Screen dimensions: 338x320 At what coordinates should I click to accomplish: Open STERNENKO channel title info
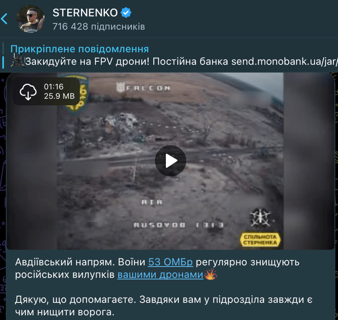85,12
